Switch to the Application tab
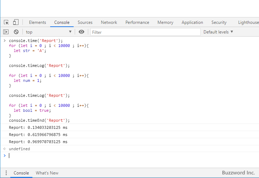259x178 pixels. point(192,22)
